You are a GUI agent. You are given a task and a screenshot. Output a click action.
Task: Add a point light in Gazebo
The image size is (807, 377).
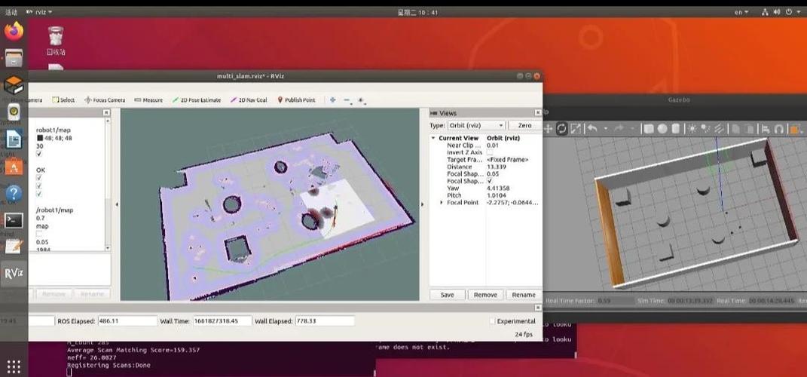(x=691, y=129)
